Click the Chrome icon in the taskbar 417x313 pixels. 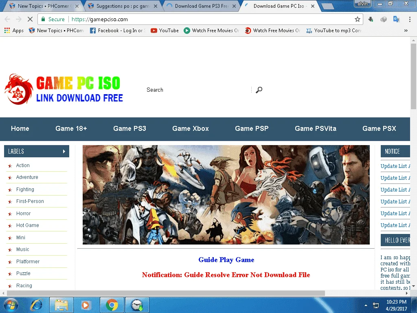pos(112,305)
